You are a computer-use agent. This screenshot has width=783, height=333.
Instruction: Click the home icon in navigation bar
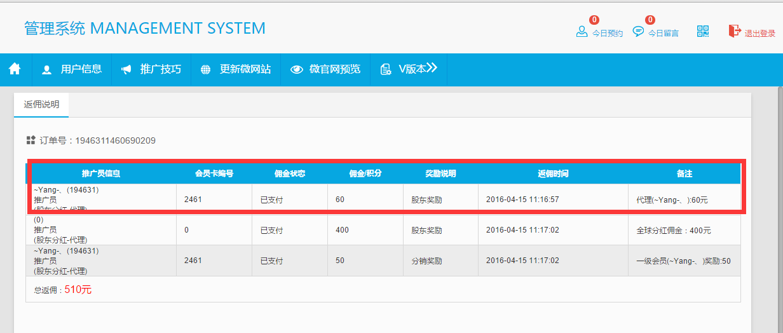click(15, 69)
